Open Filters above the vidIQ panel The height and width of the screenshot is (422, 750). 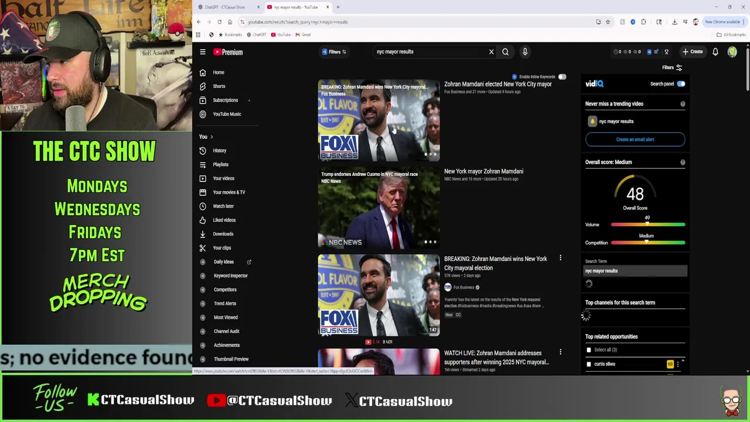pyautogui.click(x=672, y=67)
